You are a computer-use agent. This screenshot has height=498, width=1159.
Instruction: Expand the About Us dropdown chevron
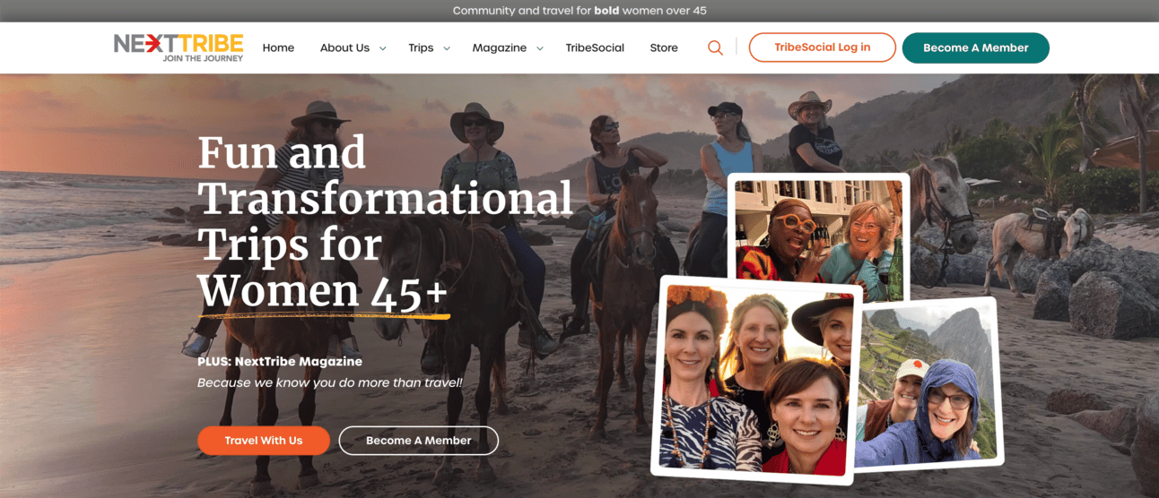point(383,48)
